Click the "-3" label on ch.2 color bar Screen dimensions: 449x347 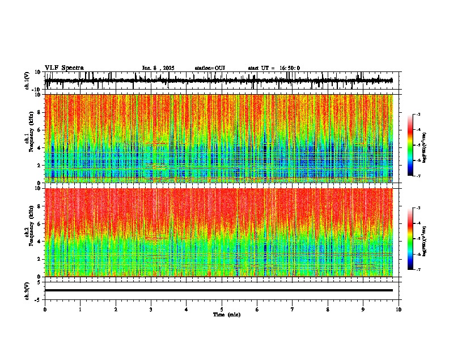(x=418, y=208)
